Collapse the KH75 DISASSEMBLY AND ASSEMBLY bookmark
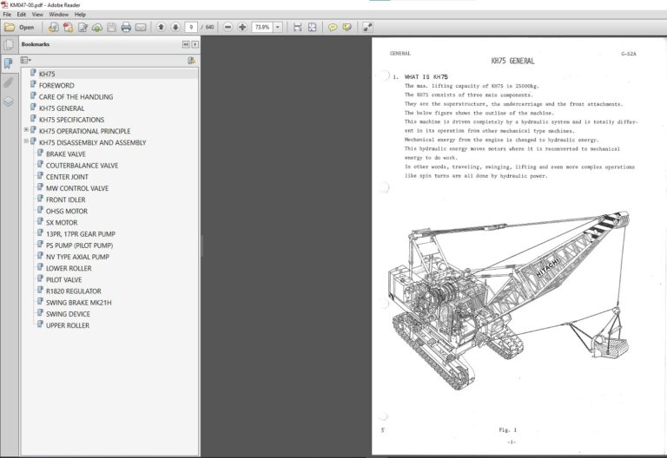The width and height of the screenshot is (667, 458). point(26,142)
